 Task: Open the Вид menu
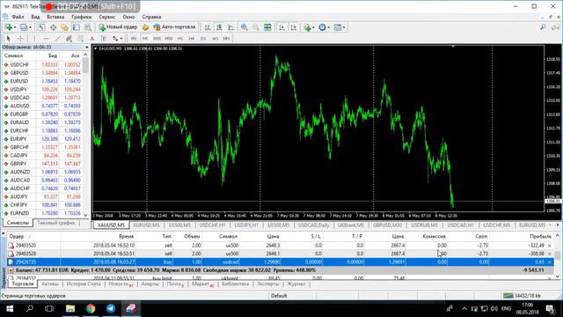click(x=35, y=17)
